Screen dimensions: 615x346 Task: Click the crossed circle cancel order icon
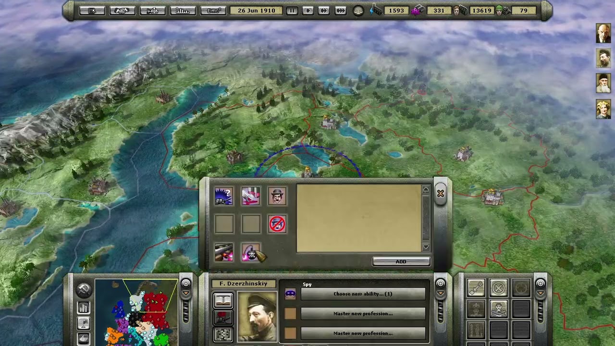point(499,288)
